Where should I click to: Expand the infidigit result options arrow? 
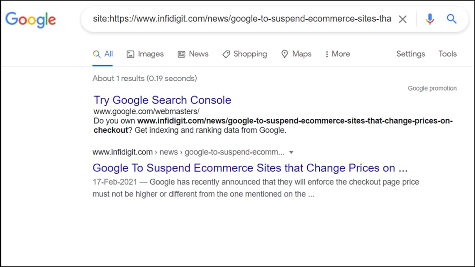point(291,152)
